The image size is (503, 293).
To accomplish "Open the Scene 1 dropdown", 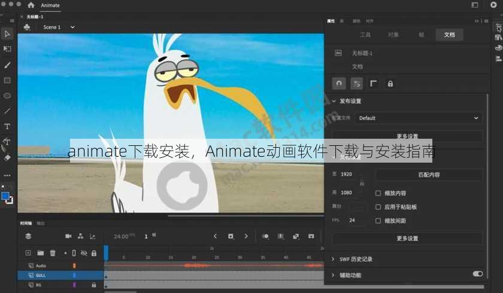I will tap(72, 28).
